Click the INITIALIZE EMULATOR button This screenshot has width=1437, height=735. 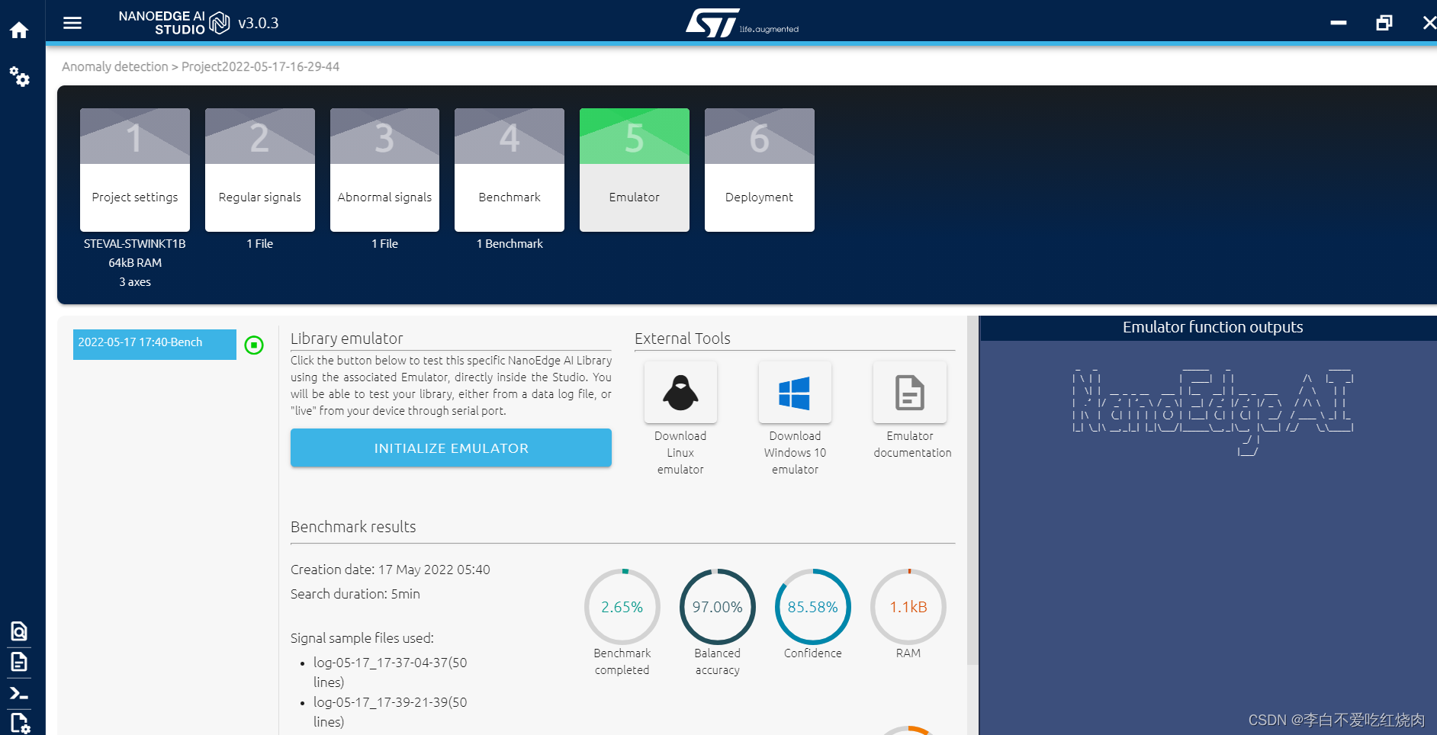click(451, 448)
